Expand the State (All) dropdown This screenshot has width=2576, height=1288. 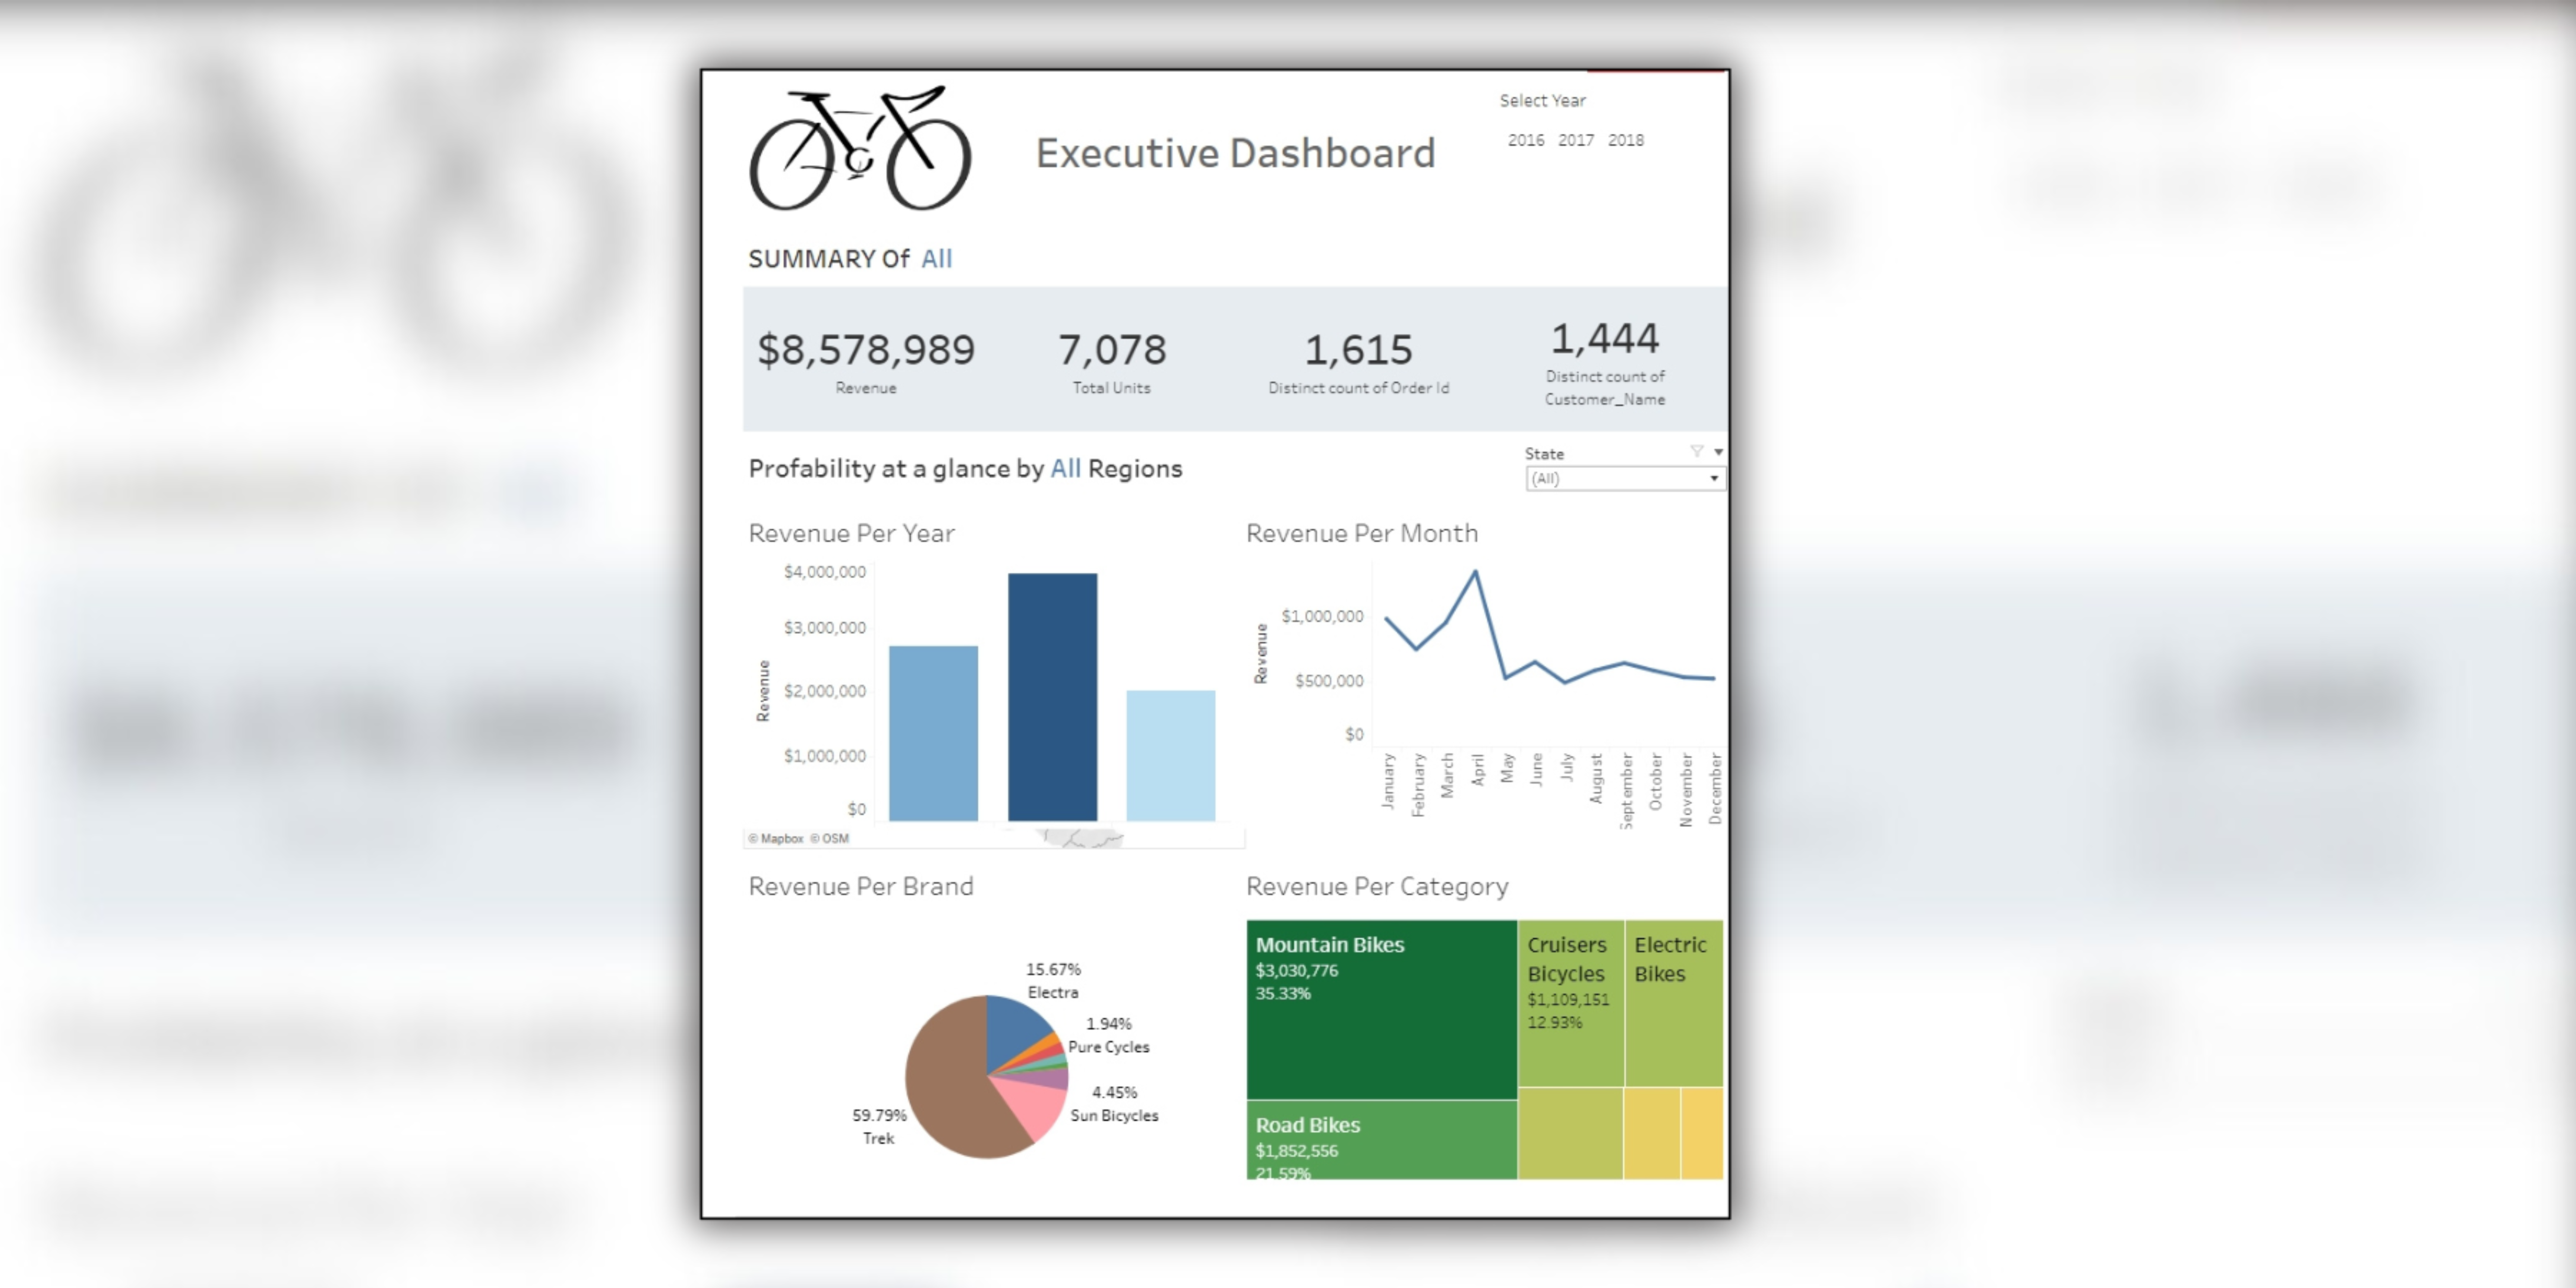(1624, 479)
